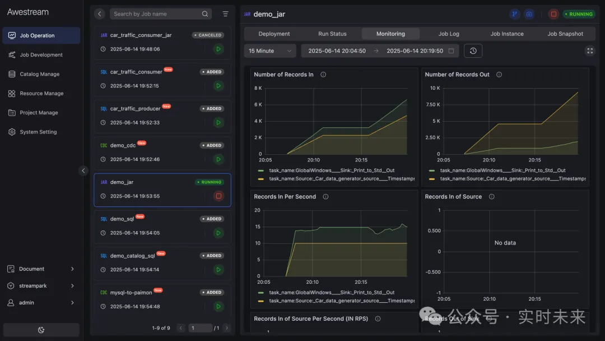605x341 pixels.
Task: Stop the running demo_jar job in list
Action: (218, 196)
